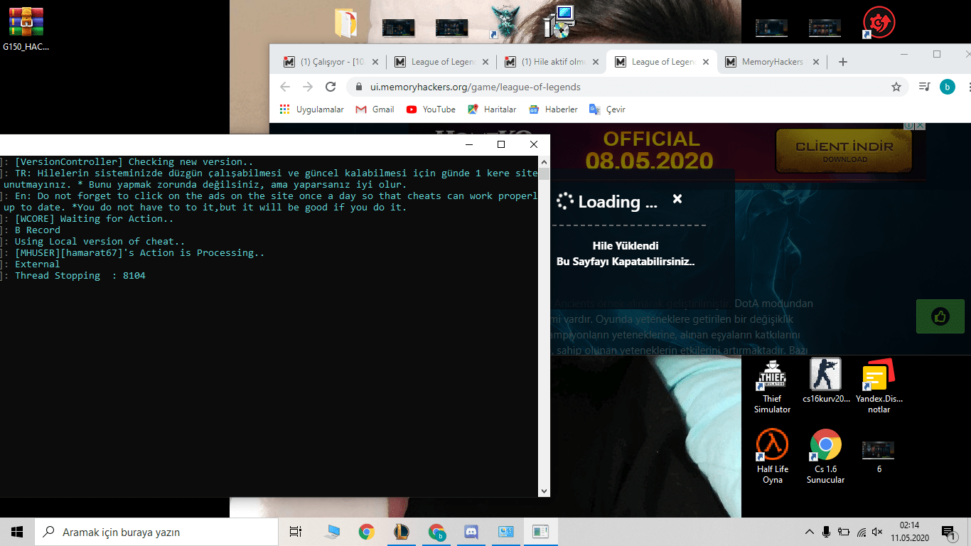Open the yellow folder icon on the desktop

[345, 23]
